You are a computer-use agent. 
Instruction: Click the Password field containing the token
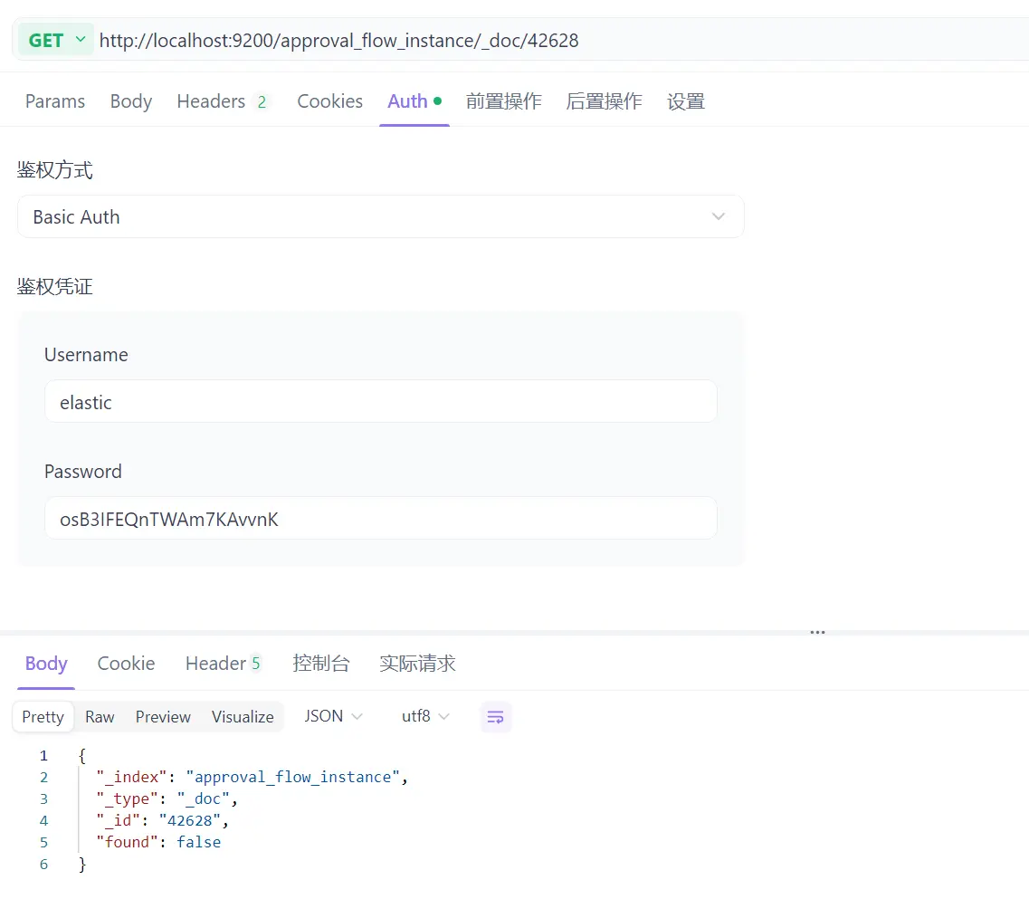380,518
